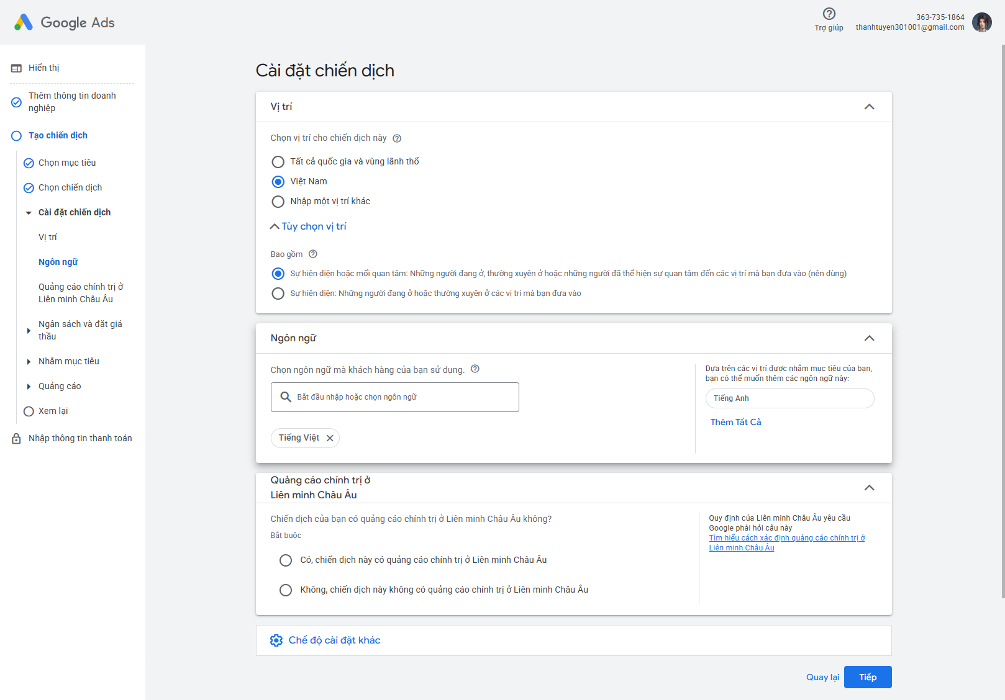The image size is (1005, 700).
Task: Select Tất cả quốc gia và vùng lãnh thổ
Action: point(278,162)
